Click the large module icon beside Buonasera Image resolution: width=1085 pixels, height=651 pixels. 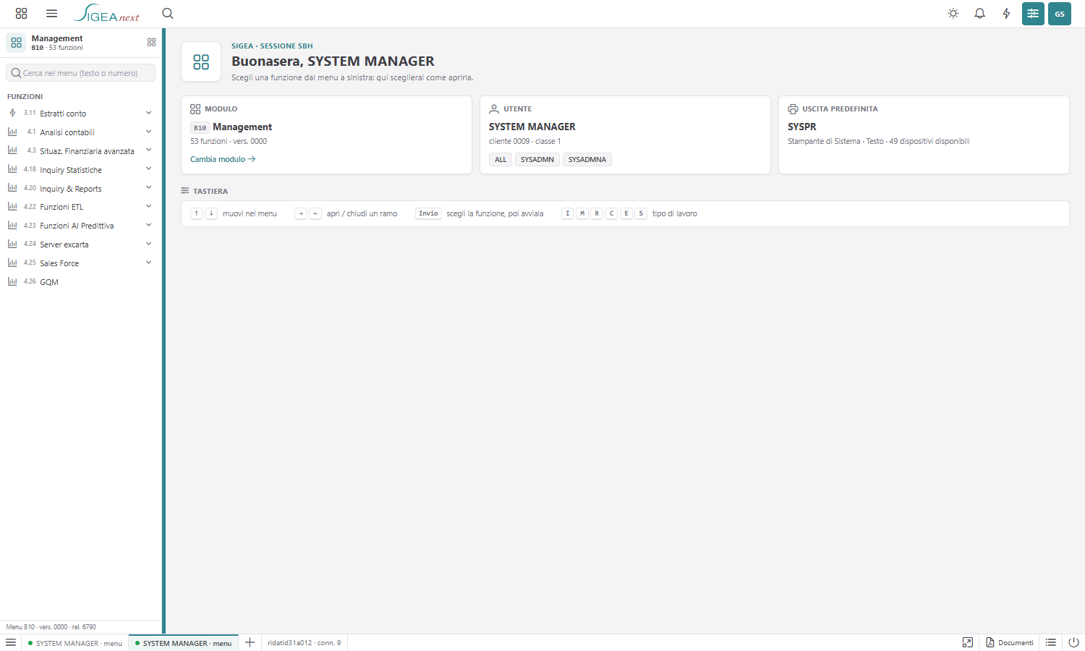click(201, 62)
